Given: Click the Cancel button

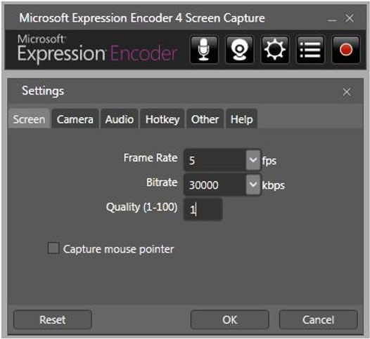Looking at the screenshot, I should [319, 319].
